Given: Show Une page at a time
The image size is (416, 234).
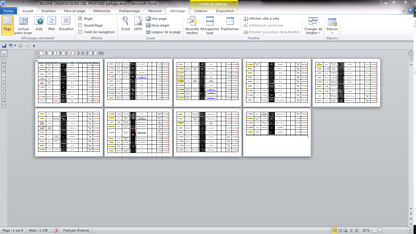Looking at the screenshot, I should (x=156, y=19).
